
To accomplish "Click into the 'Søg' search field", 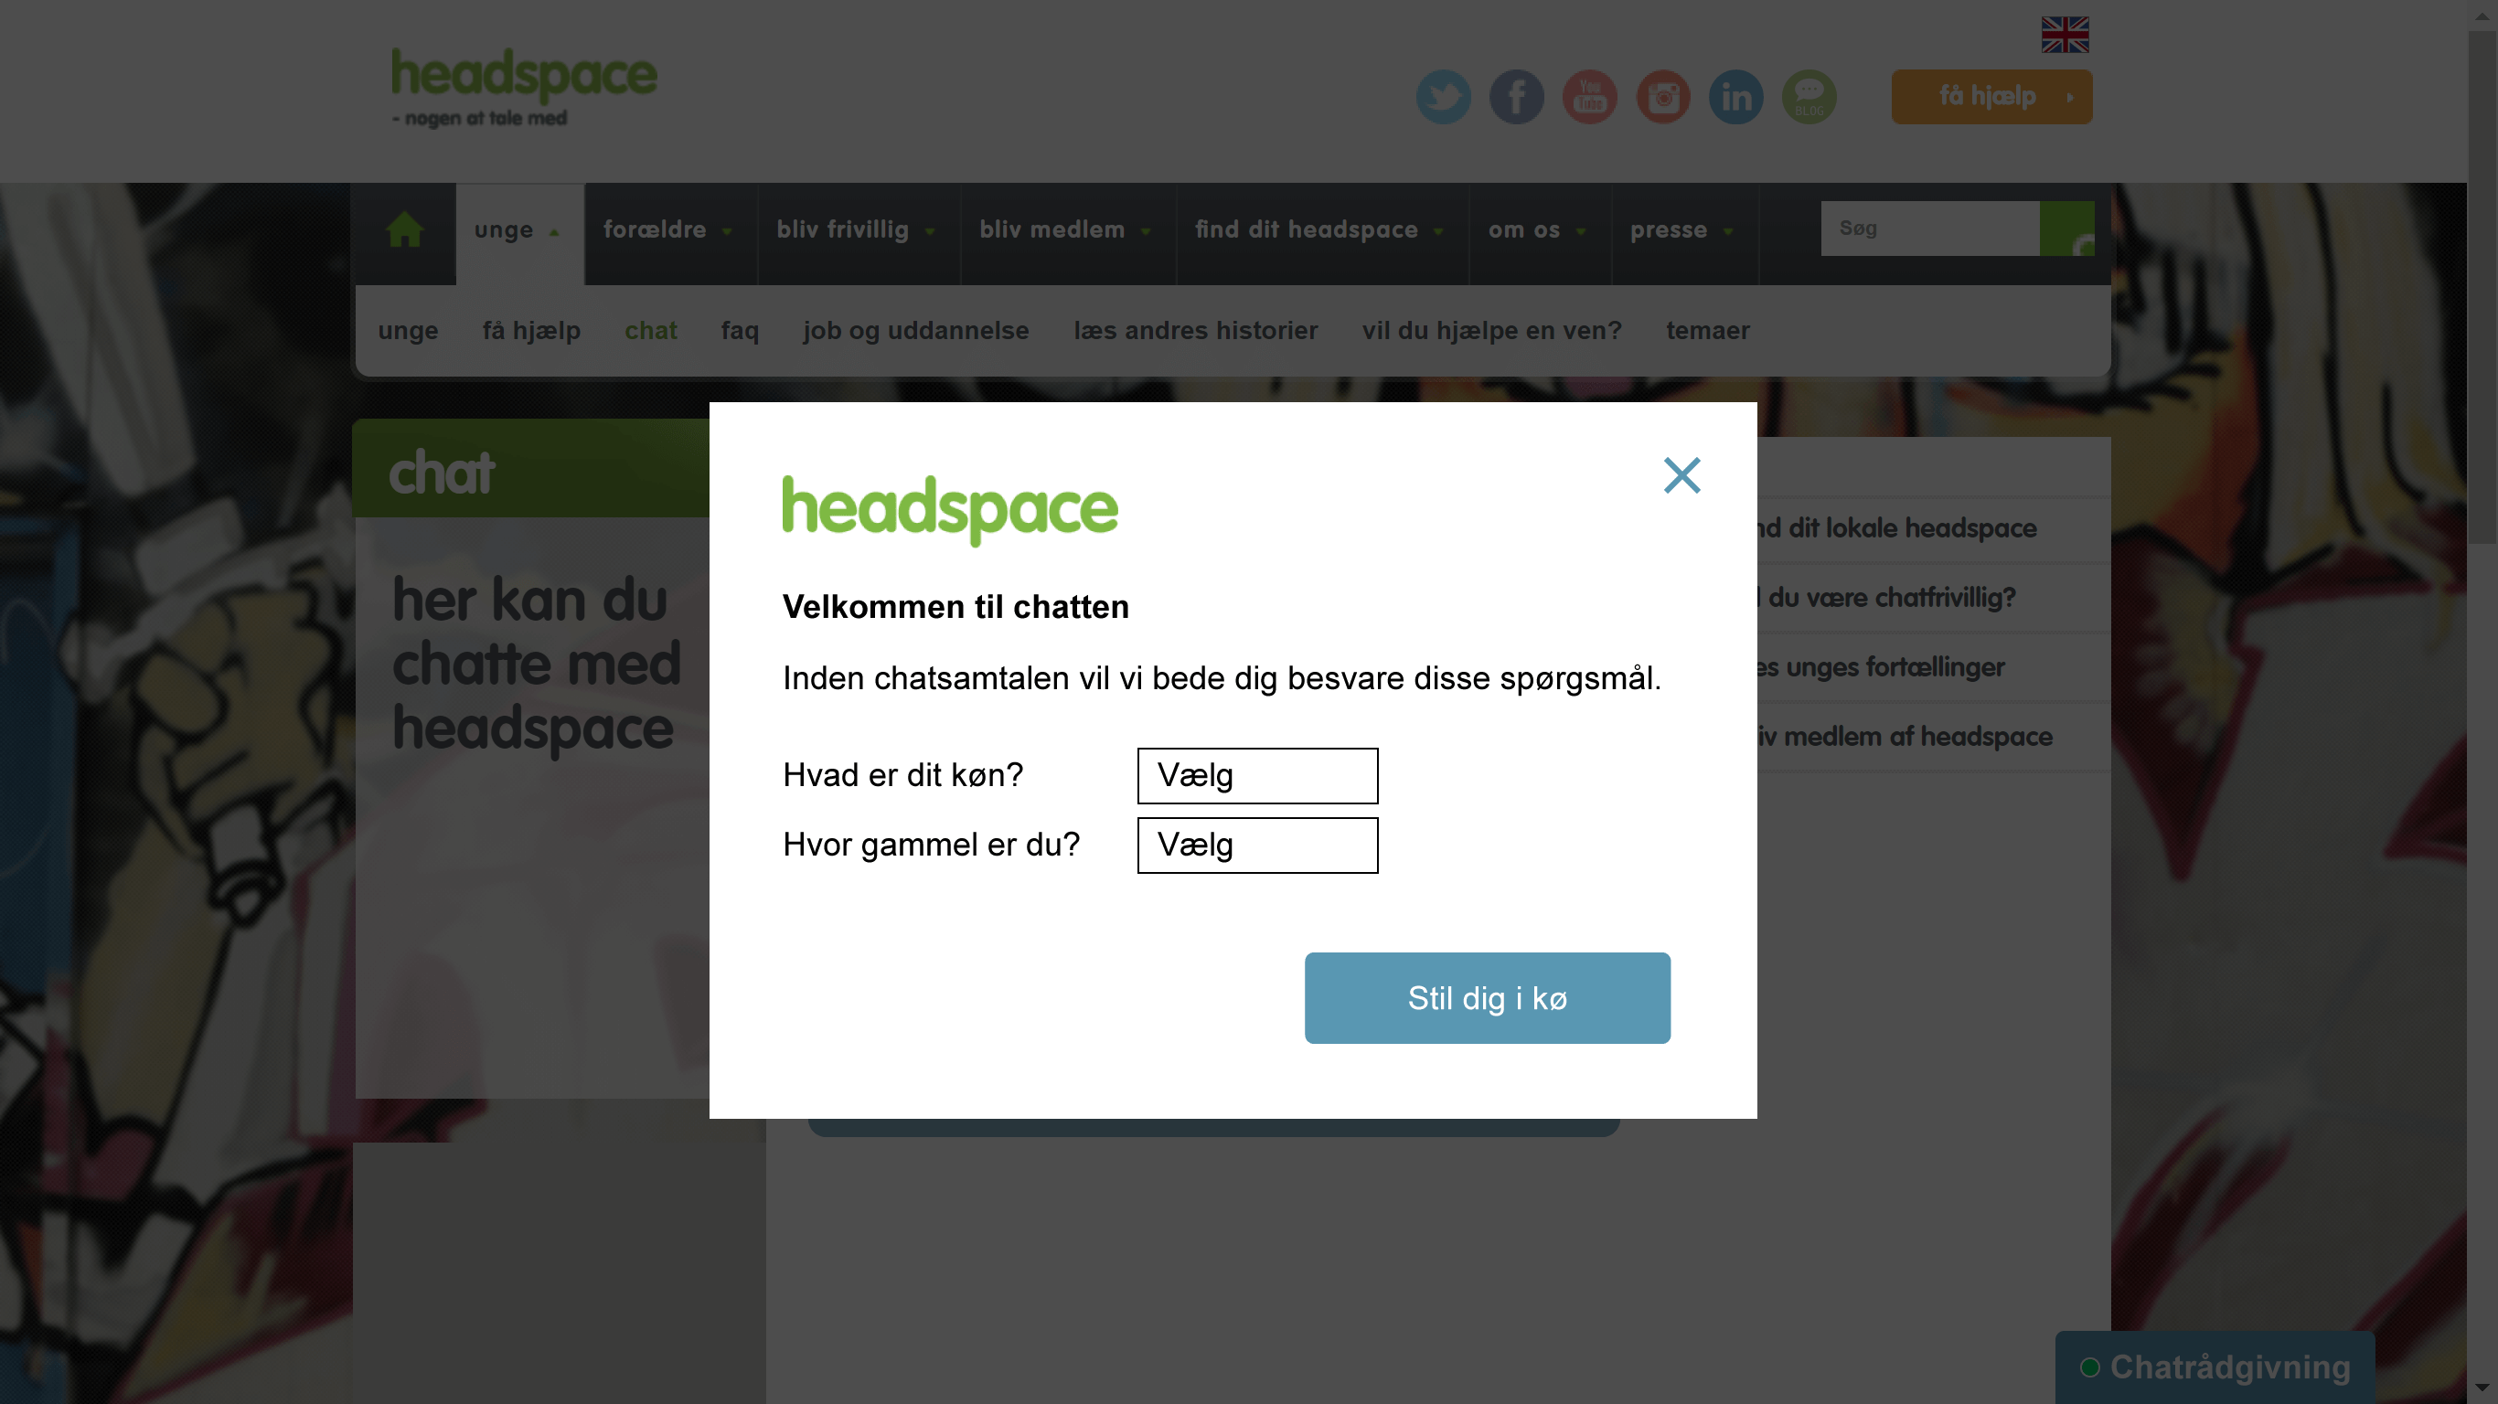I will tap(1930, 229).
